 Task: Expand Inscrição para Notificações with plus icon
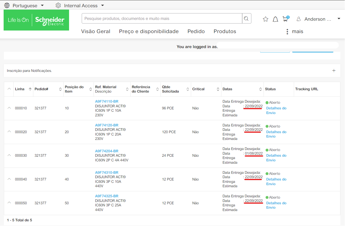(x=334, y=71)
